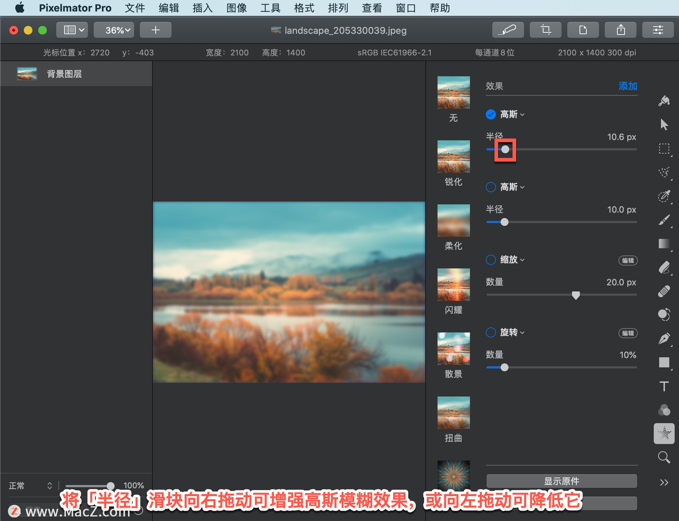Open the 缩放 effect type dropdown
This screenshot has height=521, width=679.
(x=512, y=260)
